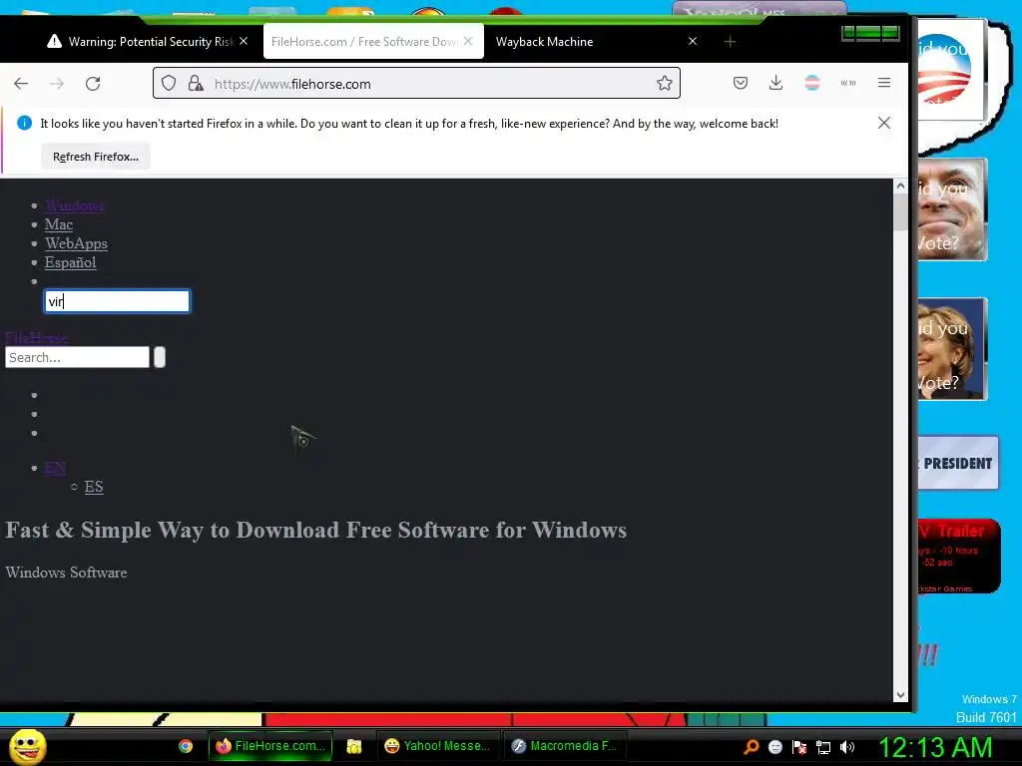1022x766 pixels.
Task: Close the FileHorse.com tab
Action: click(x=468, y=41)
